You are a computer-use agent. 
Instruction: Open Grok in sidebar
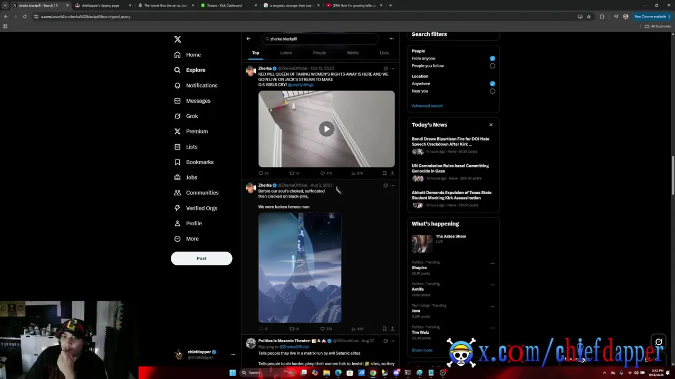186,116
